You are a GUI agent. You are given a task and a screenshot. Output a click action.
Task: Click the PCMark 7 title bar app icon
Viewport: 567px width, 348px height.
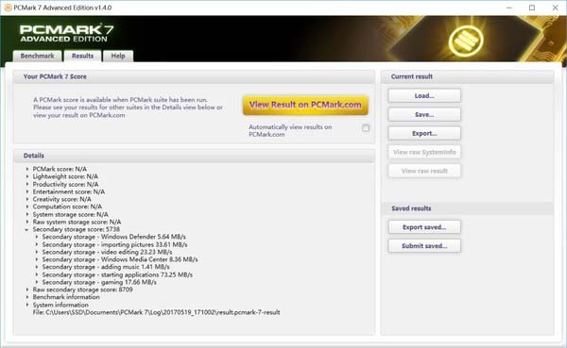point(8,8)
